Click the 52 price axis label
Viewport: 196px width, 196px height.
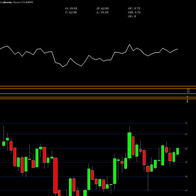click(x=186, y=176)
